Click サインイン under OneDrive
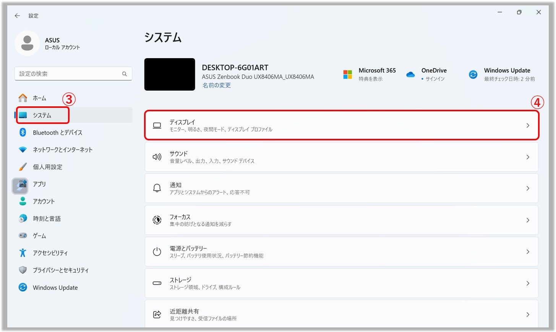The height and width of the screenshot is (332, 556). point(435,79)
